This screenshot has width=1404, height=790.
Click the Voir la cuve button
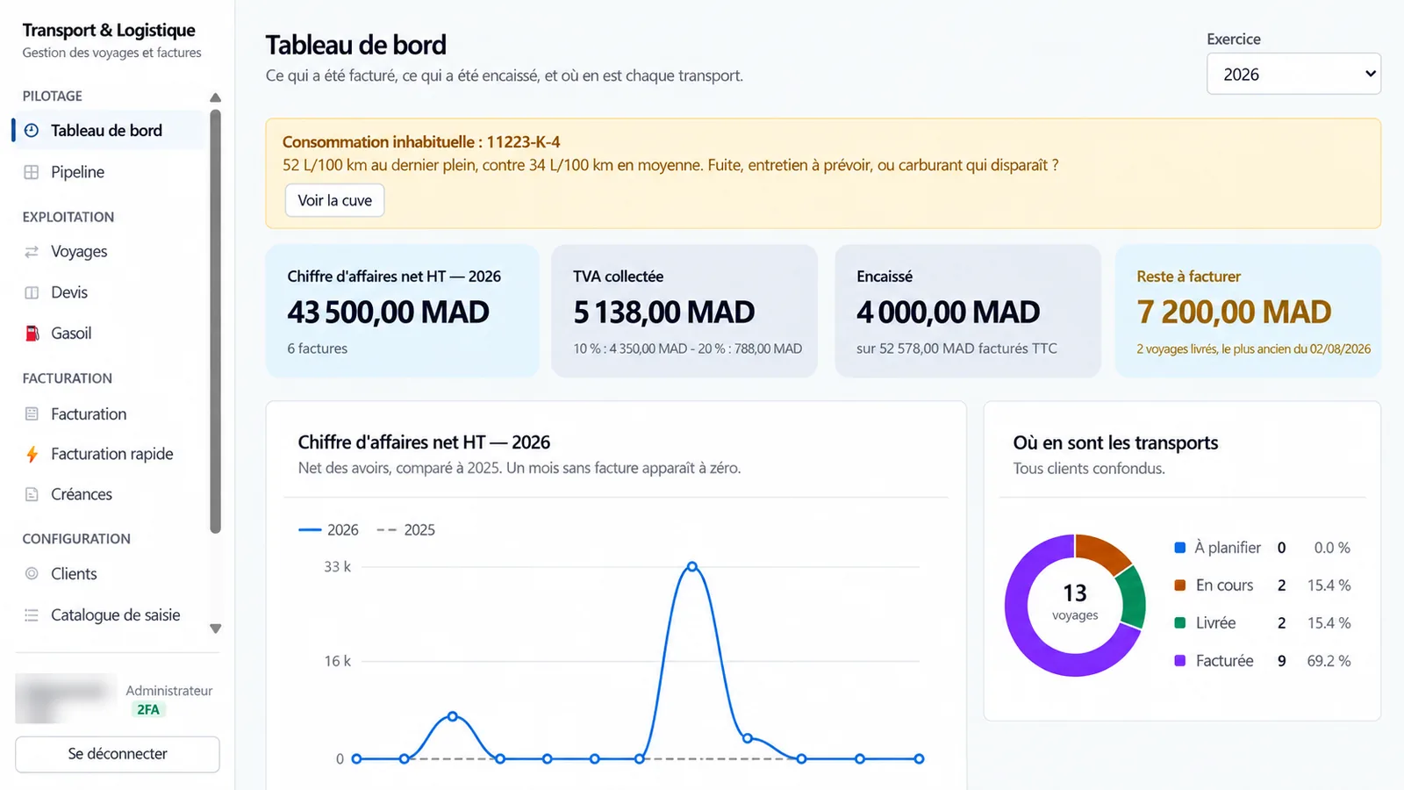coord(334,200)
